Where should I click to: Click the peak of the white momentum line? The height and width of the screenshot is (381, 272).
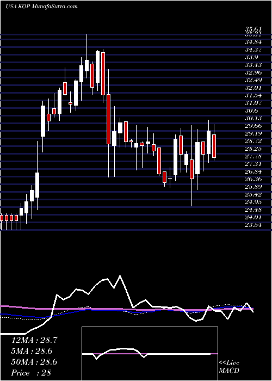[120, 276]
